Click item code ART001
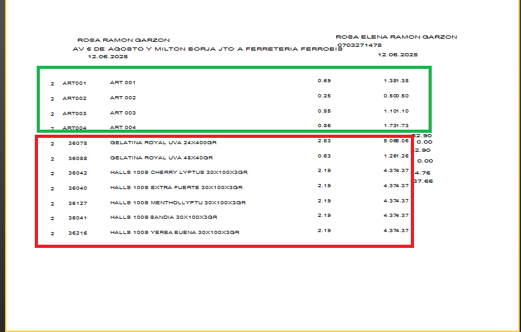 click(x=74, y=83)
